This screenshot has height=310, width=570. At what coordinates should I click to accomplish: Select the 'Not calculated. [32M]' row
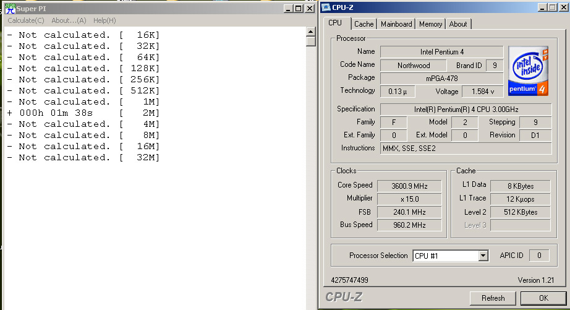[x=83, y=158]
